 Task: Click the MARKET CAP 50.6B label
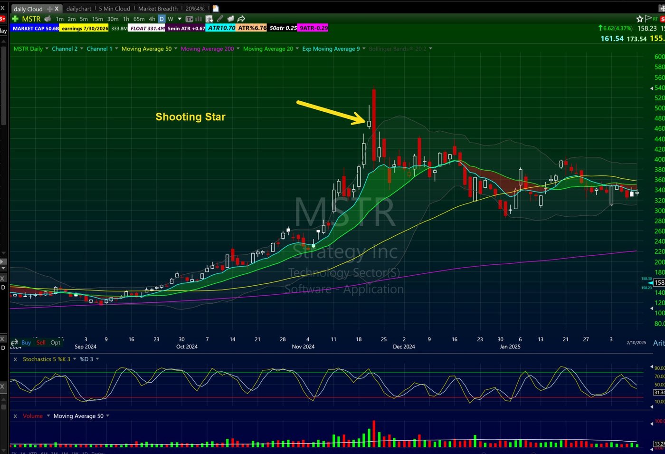pos(35,29)
